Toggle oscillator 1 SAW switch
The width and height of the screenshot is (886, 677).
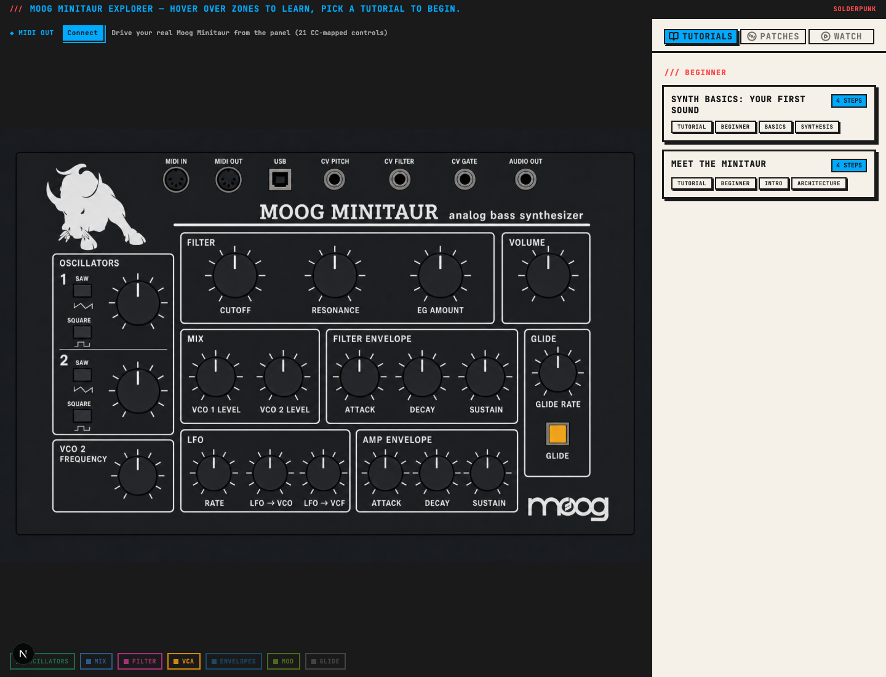click(82, 290)
